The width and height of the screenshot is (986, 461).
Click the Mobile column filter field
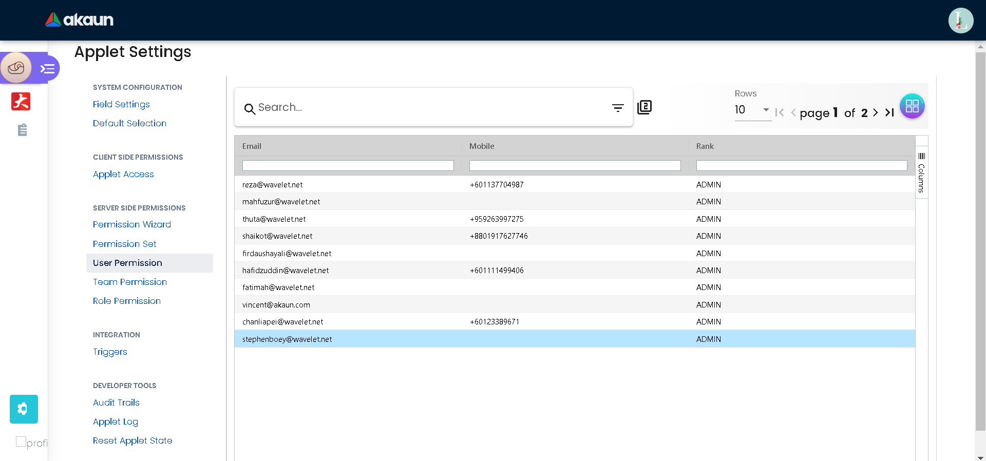point(575,166)
